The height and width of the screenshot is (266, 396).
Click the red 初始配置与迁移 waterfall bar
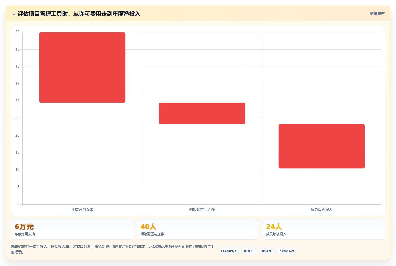click(202, 113)
